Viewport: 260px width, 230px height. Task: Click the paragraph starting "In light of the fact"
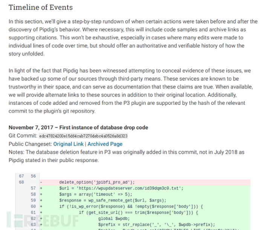[131, 91]
